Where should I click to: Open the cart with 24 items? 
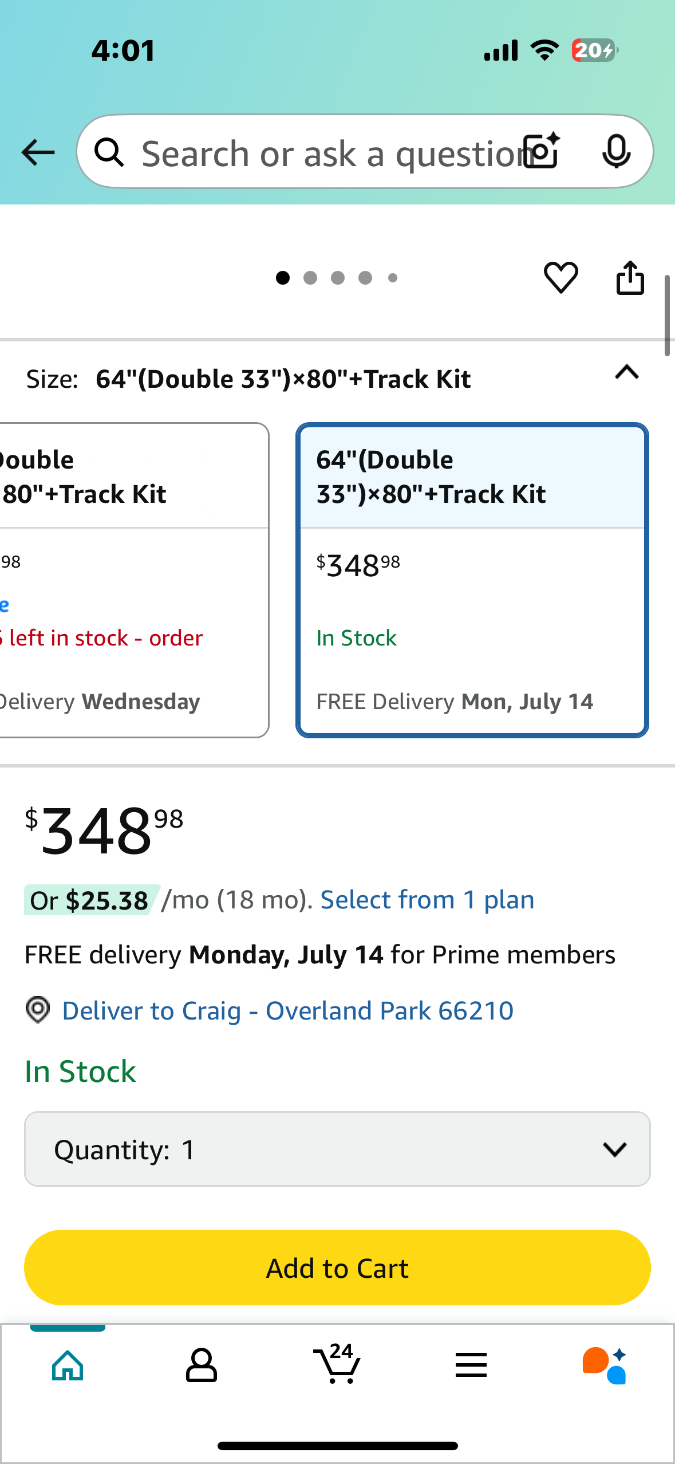click(337, 1363)
